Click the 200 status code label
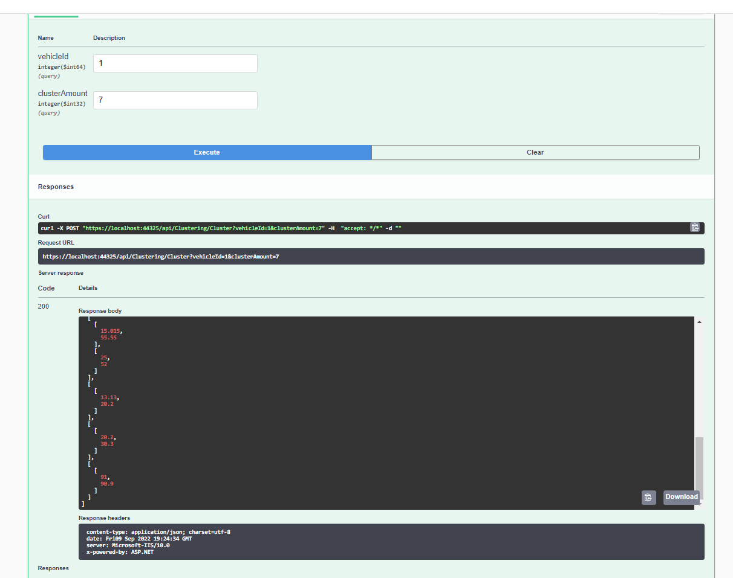 click(x=43, y=306)
